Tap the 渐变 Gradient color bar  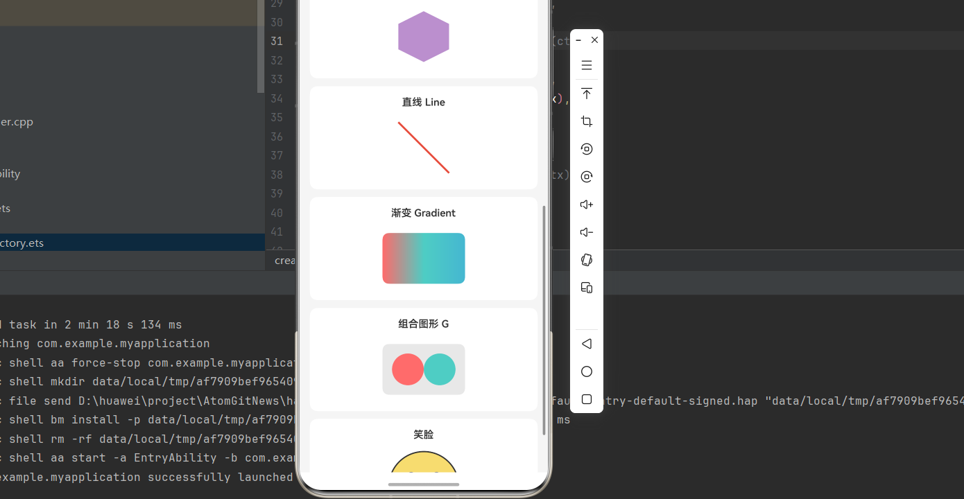point(423,258)
